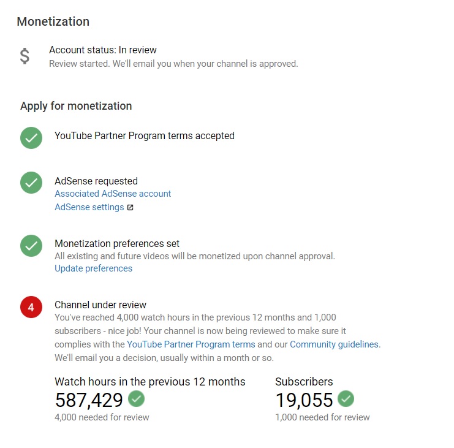Select the Update preferences link
The image size is (454, 448).
point(94,268)
